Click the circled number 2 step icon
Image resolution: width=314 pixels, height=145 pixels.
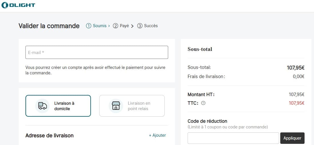[116, 26]
